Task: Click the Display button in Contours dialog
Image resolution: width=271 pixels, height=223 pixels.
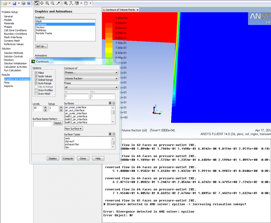Action: [53, 158]
